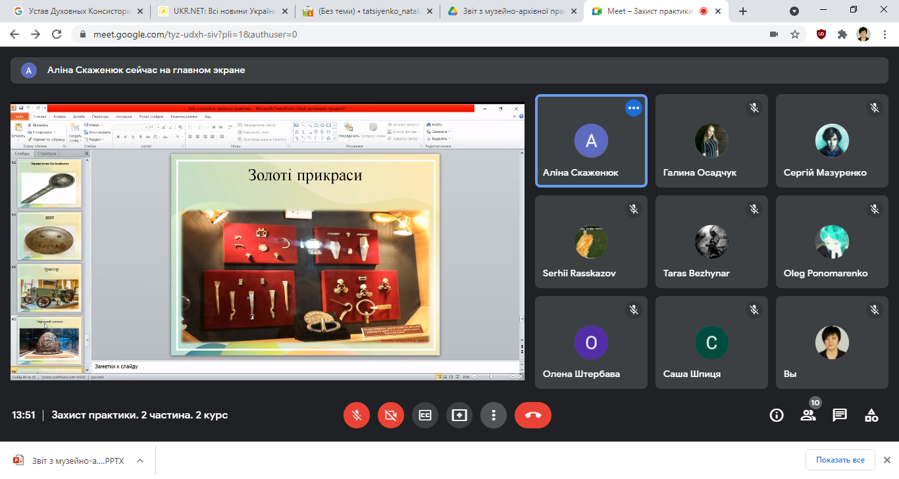The width and height of the screenshot is (899, 479).
Task: Go forward in browser history
Action: tap(36, 34)
